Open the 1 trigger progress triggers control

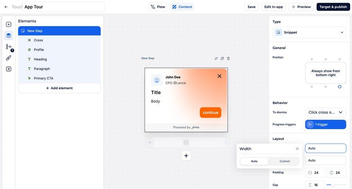[x=325, y=125]
